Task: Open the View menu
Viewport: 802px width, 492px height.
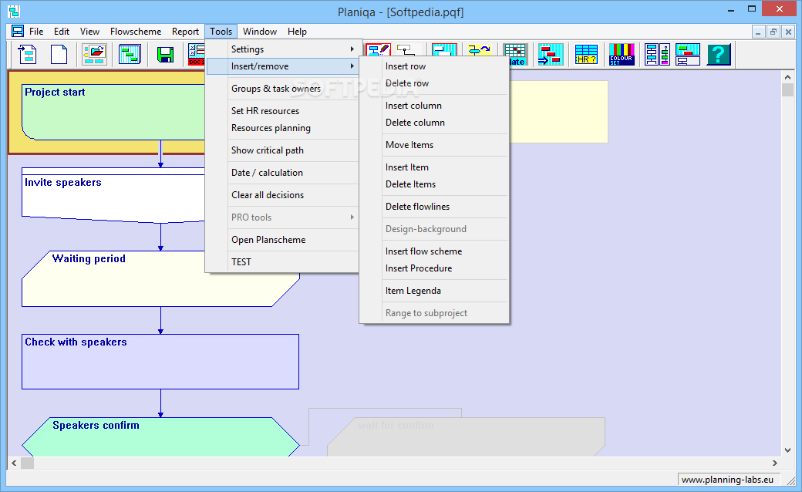Action: [x=89, y=31]
